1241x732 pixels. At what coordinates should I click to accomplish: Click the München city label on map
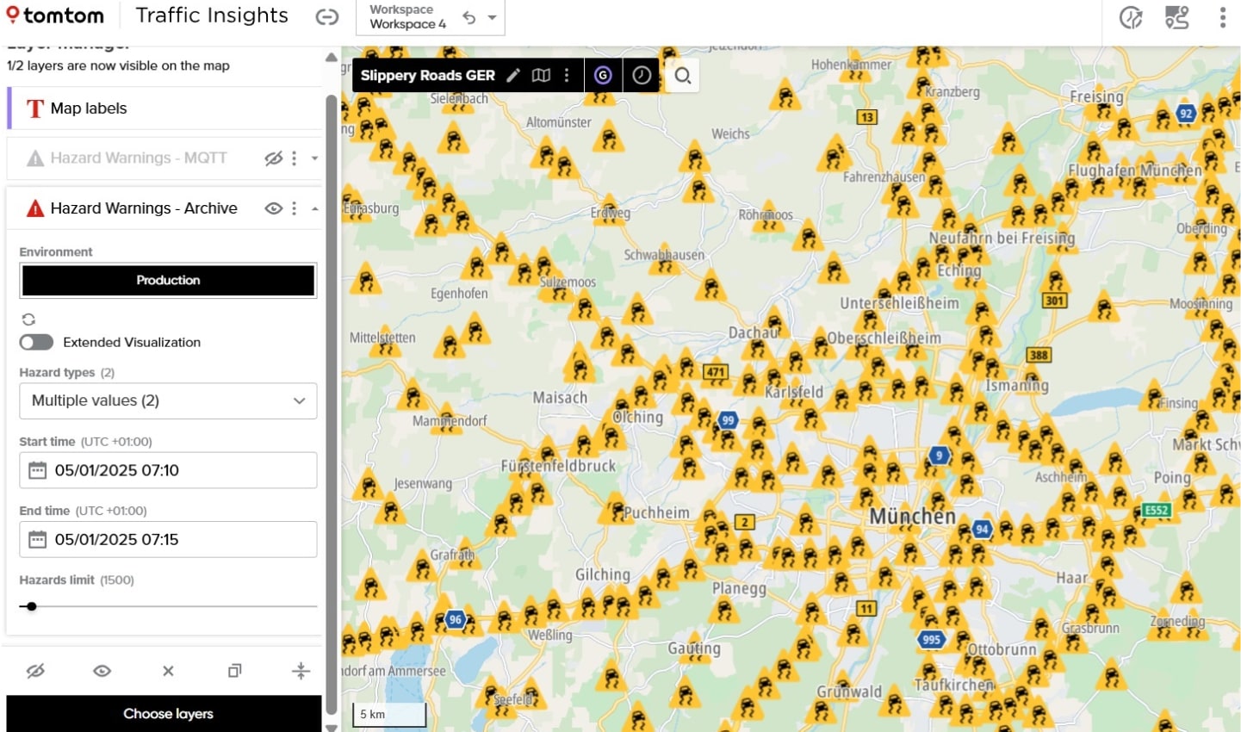(x=912, y=517)
